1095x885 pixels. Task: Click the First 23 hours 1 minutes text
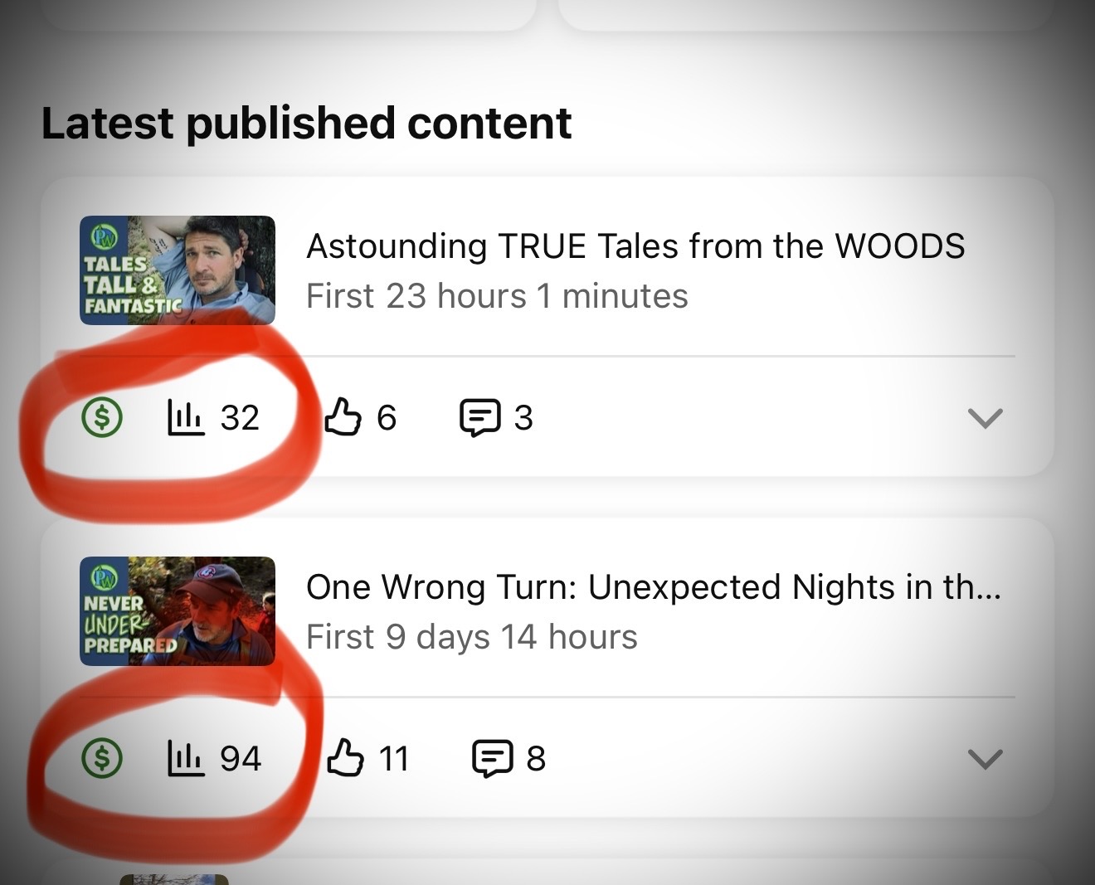(497, 296)
